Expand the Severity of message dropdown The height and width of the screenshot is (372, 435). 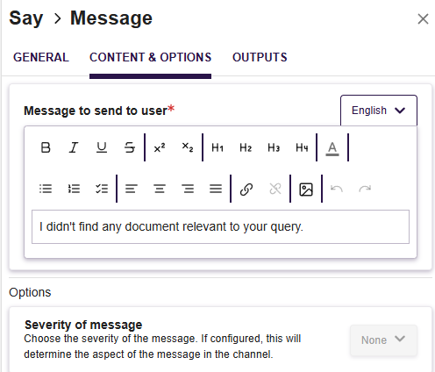pyautogui.click(x=383, y=340)
